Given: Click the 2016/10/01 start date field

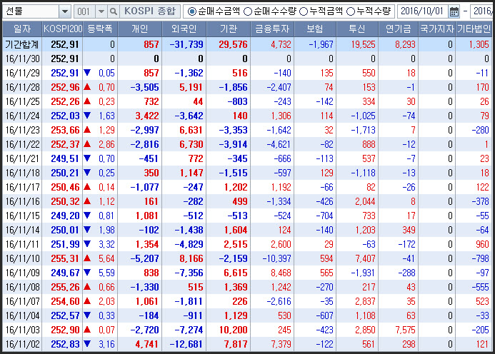Looking at the screenshot, I should (x=423, y=11).
